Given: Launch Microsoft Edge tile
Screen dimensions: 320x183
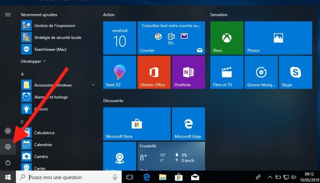Looking at the screenshot, I should point(188,124).
